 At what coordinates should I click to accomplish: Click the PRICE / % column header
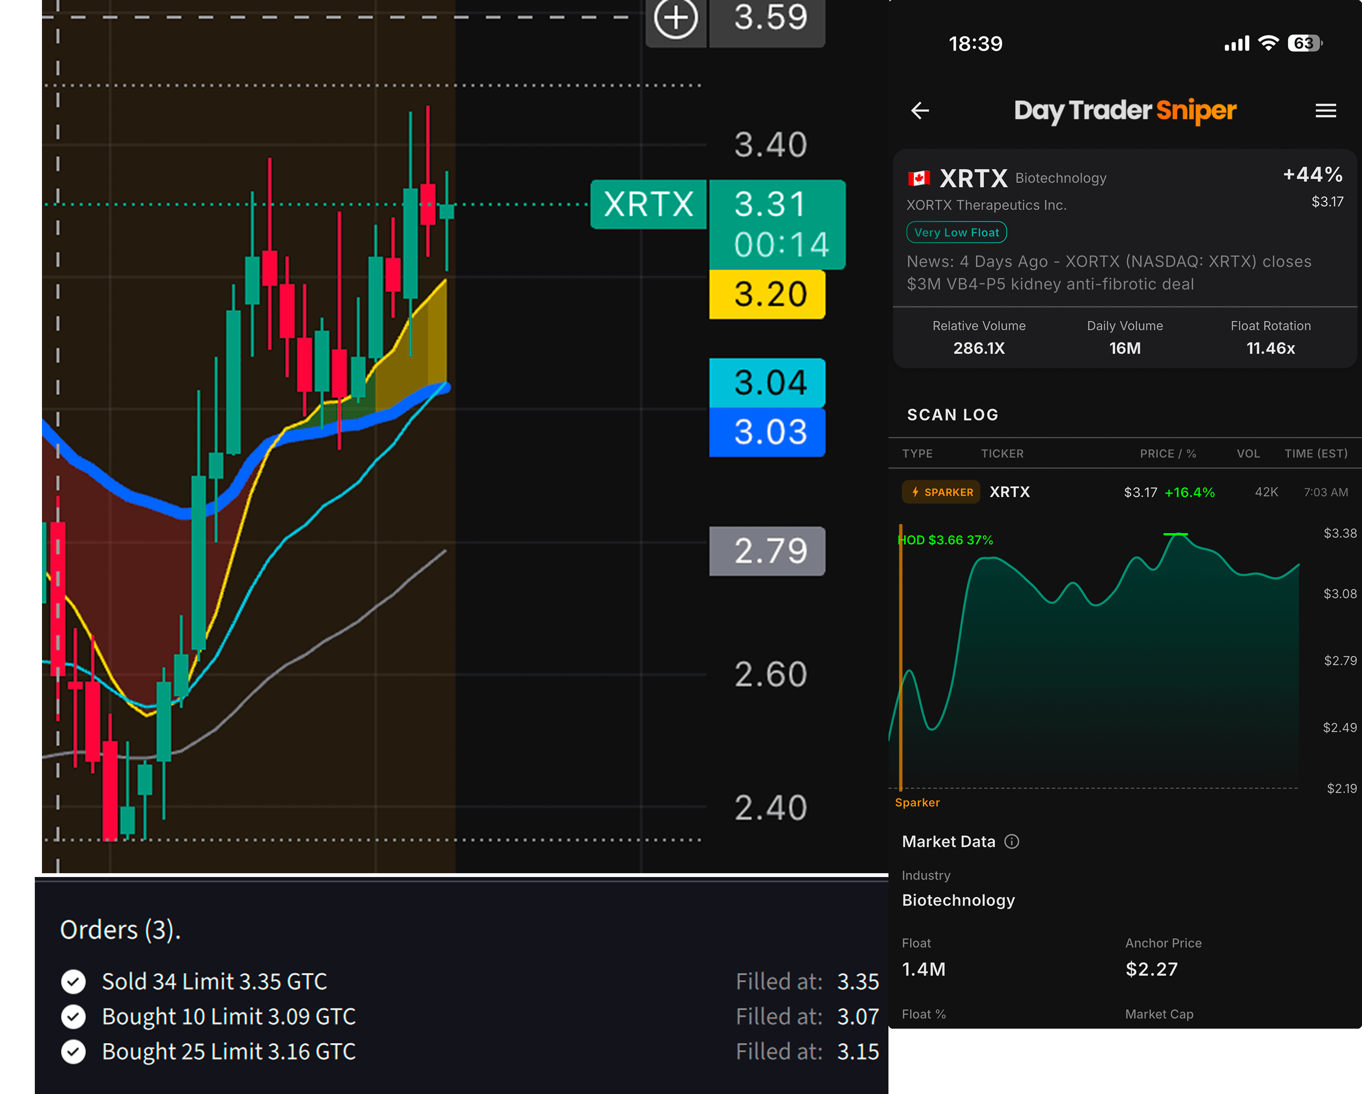[x=1167, y=454]
